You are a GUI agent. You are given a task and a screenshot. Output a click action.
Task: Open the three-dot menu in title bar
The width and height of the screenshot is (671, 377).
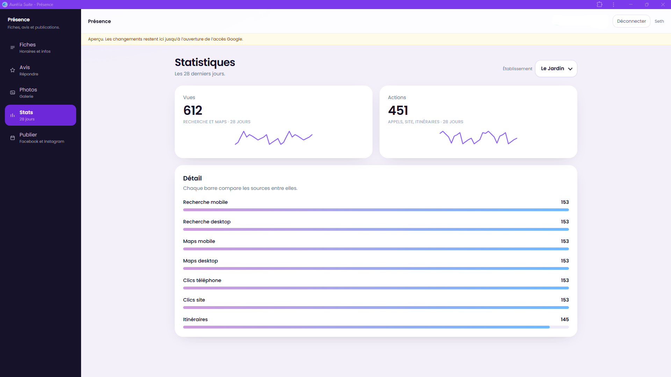point(613,5)
